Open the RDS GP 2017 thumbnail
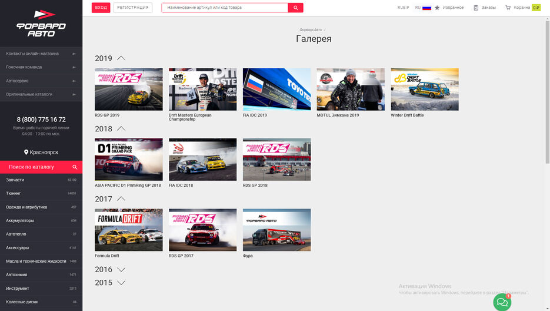Image resolution: width=550 pixels, height=311 pixels. point(203,230)
